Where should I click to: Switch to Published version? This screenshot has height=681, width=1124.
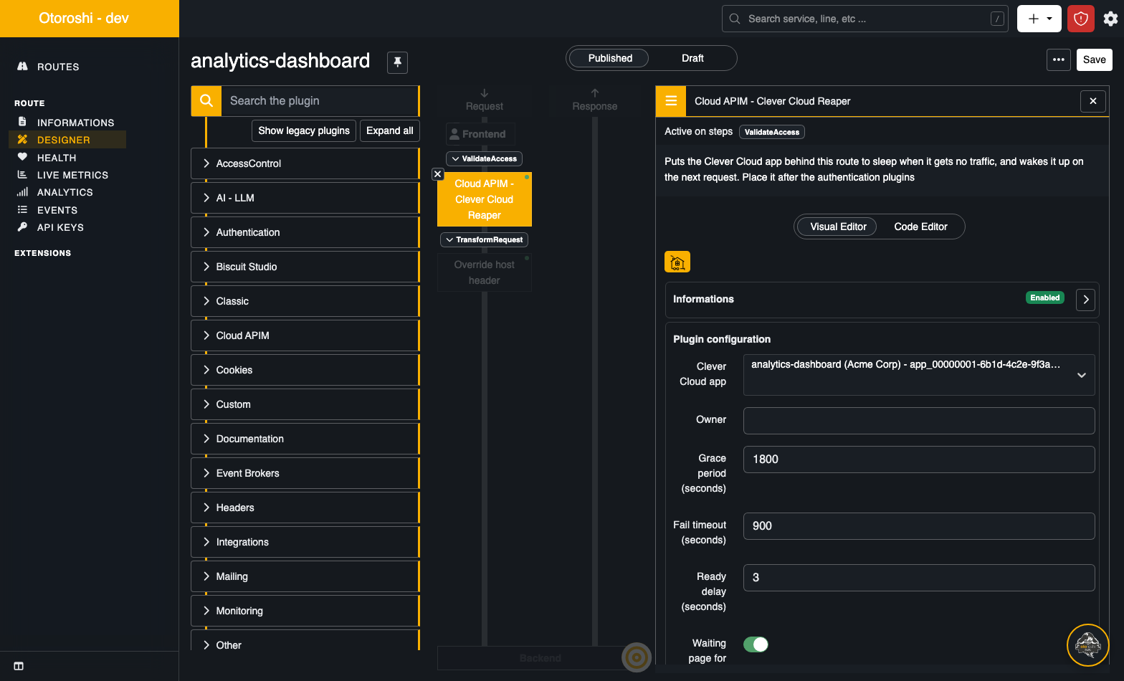[610, 58]
